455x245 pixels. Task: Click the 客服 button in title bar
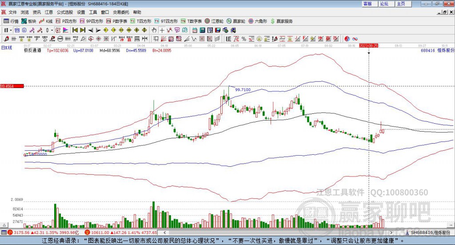(370, 4)
